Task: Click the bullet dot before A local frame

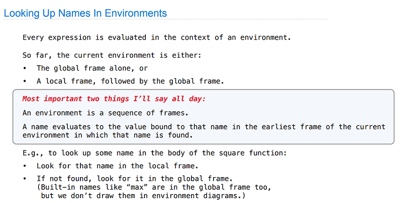Action: [x=24, y=82]
